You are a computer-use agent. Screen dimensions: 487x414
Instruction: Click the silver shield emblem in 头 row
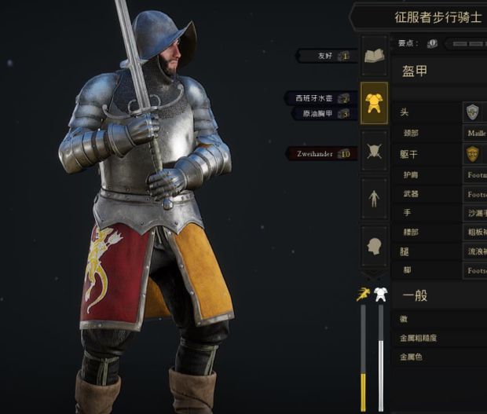[472, 112]
